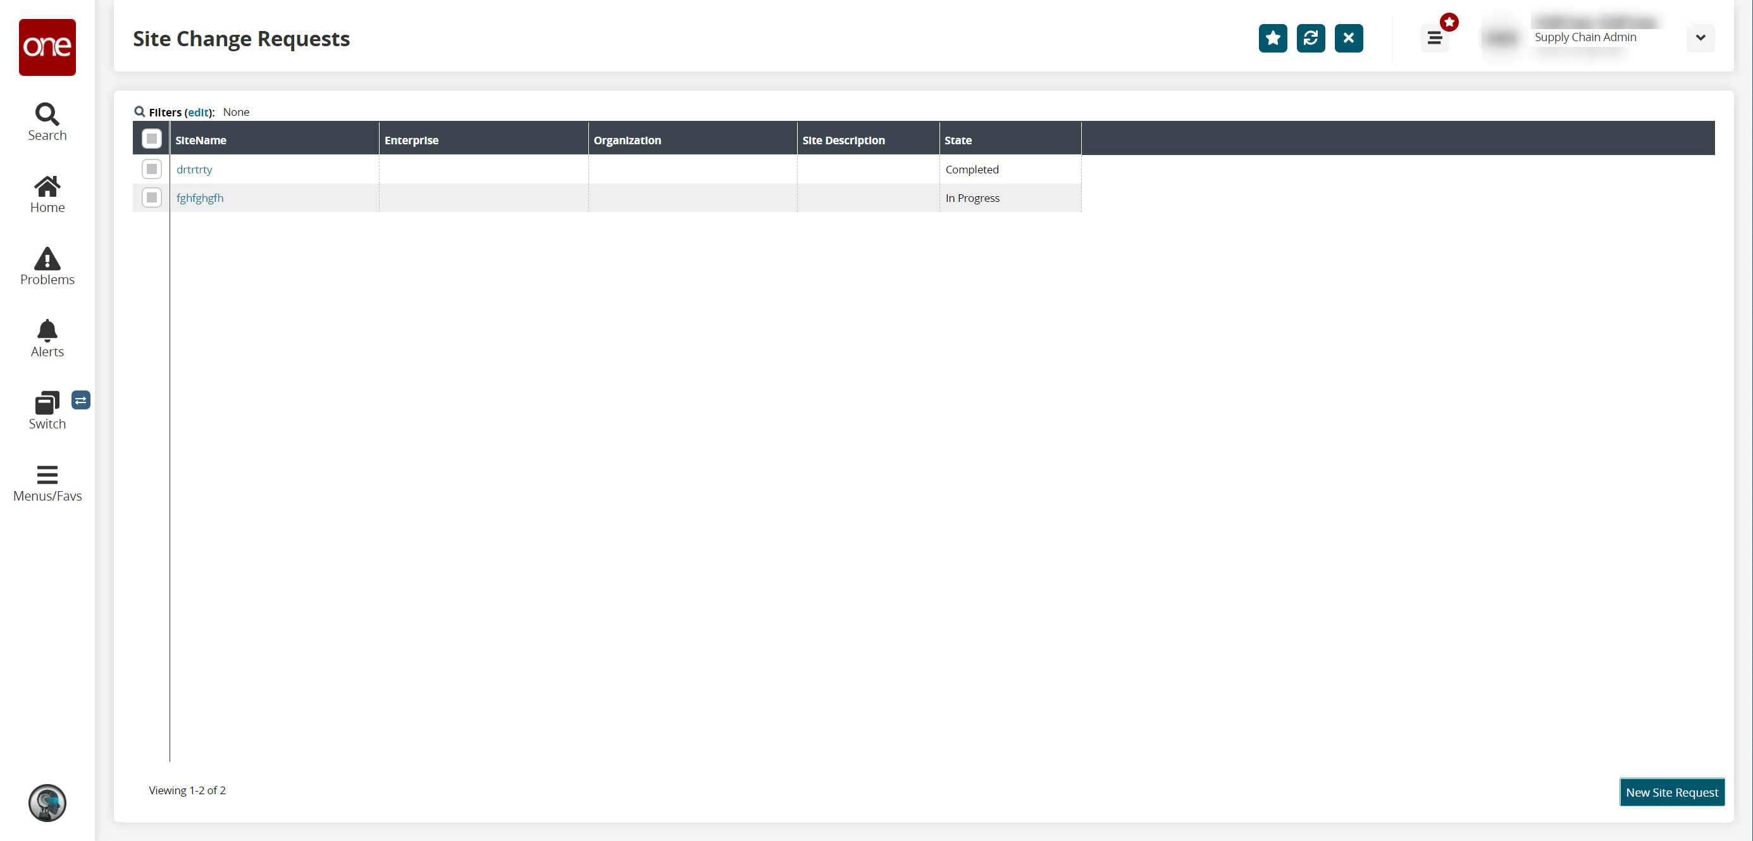Sort by State column header
The height and width of the screenshot is (841, 1753).
pyautogui.click(x=958, y=140)
